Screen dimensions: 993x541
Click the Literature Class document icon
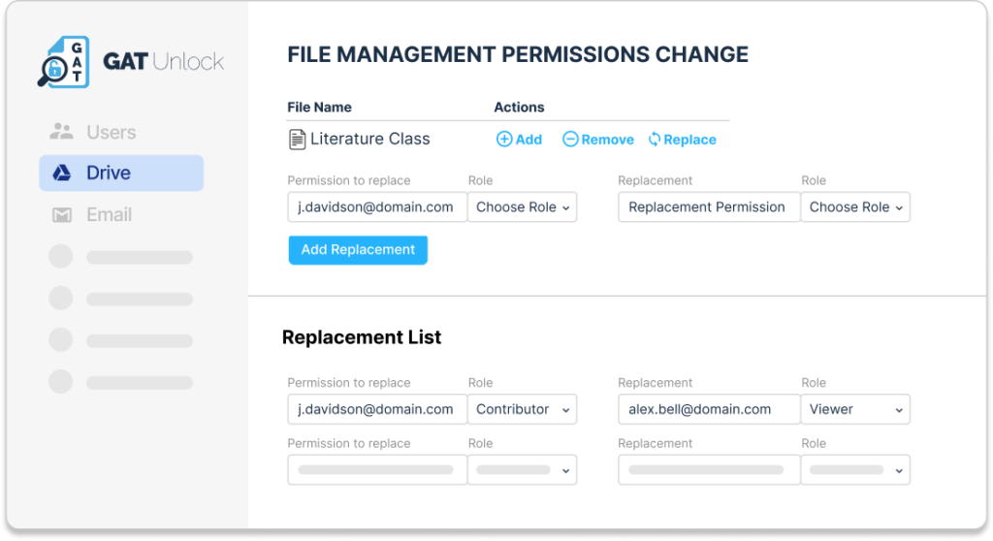pos(298,140)
